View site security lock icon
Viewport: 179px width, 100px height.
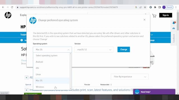click(x=17, y=7)
